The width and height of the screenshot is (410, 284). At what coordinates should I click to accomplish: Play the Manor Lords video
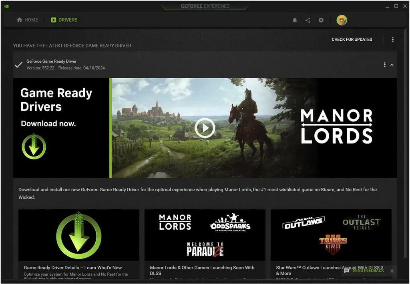coord(205,128)
